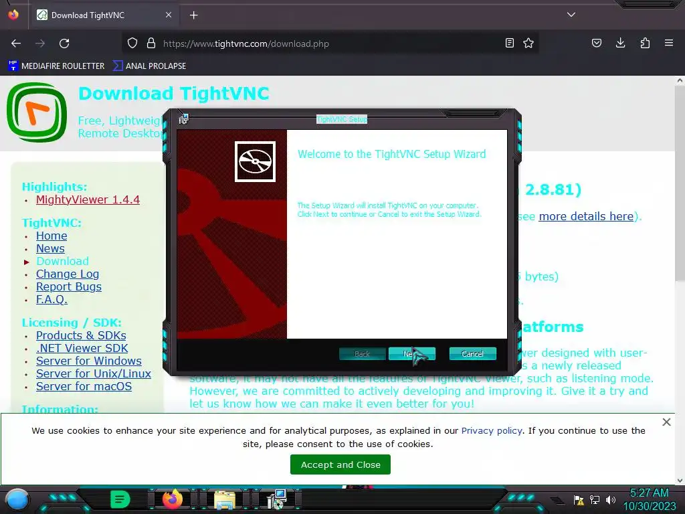This screenshot has width=685, height=514.
Task: Accept and Close the cookie notice
Action: [340, 464]
